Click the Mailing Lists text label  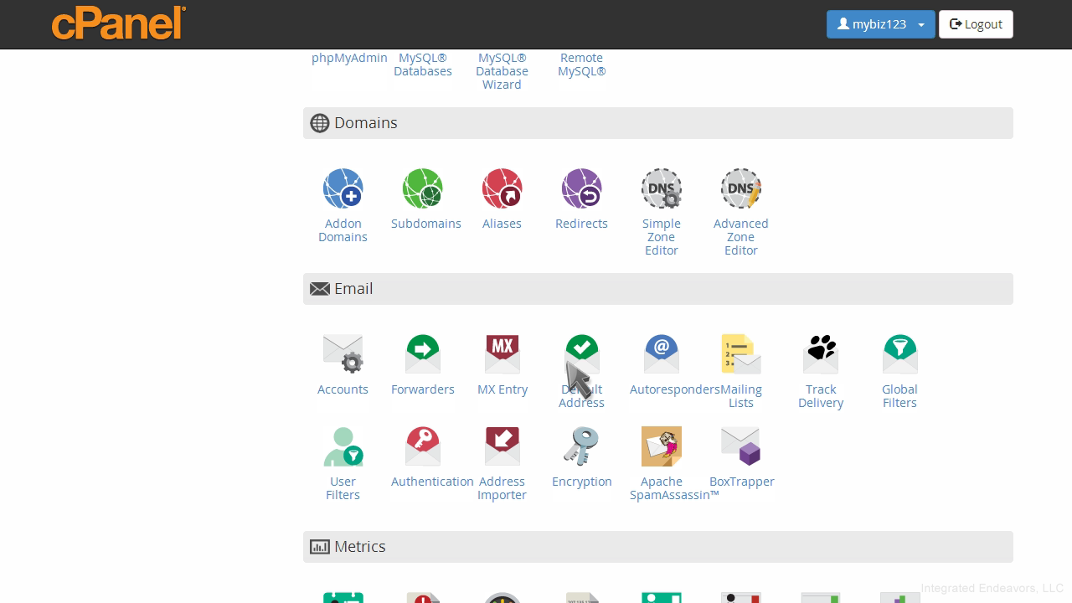tap(740, 396)
